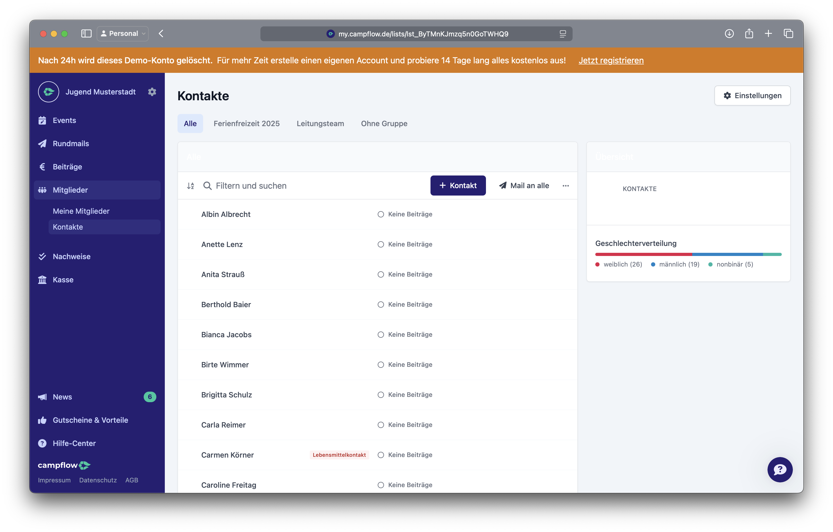This screenshot has height=532, width=833.
Task: Click the Safari address bar URL
Action: click(x=423, y=34)
